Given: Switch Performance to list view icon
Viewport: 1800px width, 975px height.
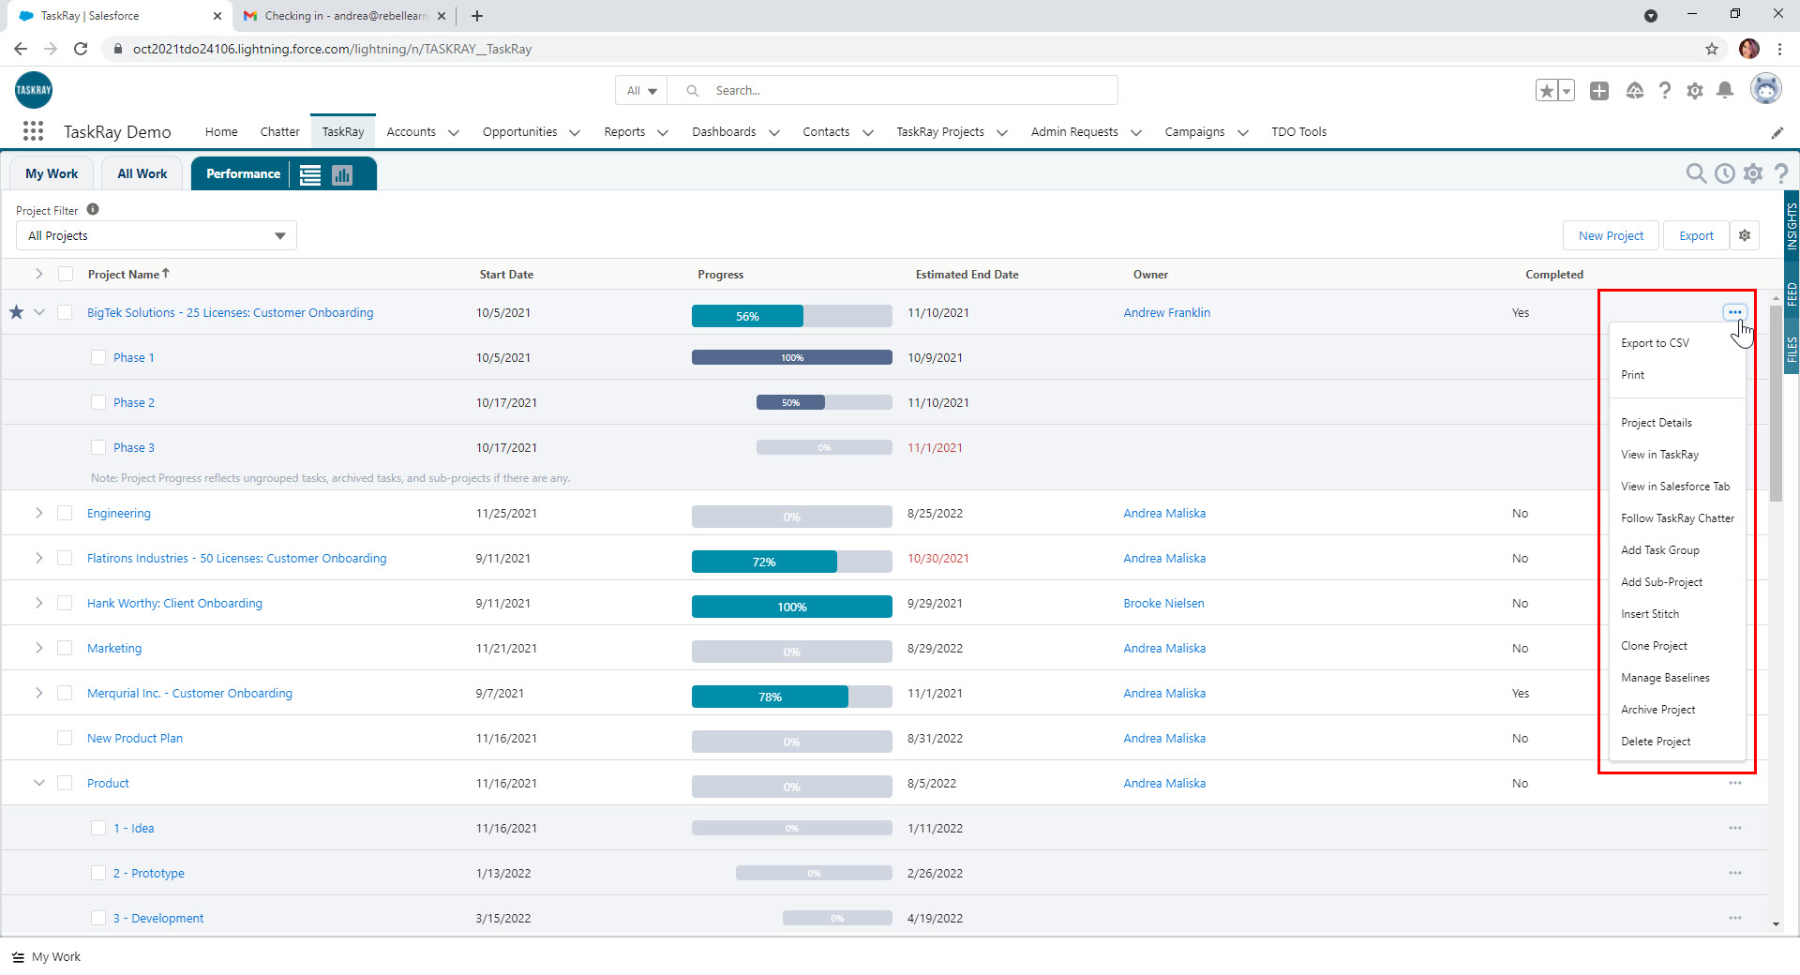Looking at the screenshot, I should (x=310, y=174).
